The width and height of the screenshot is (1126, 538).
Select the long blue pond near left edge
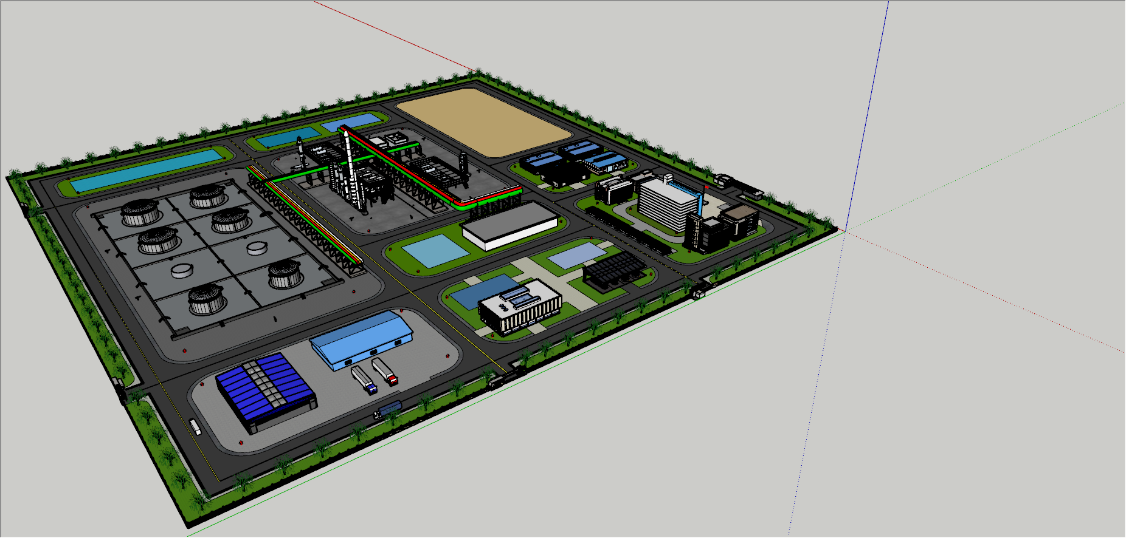147,169
